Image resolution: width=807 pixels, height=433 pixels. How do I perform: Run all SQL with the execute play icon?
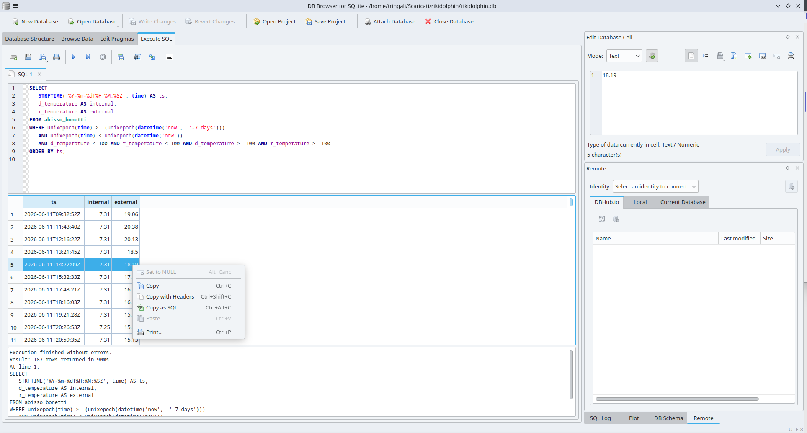74,57
